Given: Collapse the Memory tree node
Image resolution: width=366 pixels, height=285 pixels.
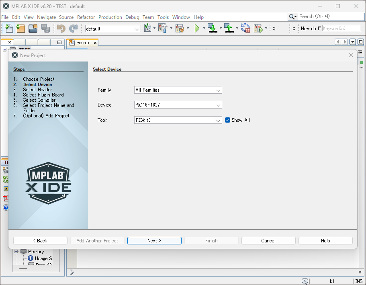Looking at the screenshot, I should coord(16,252).
